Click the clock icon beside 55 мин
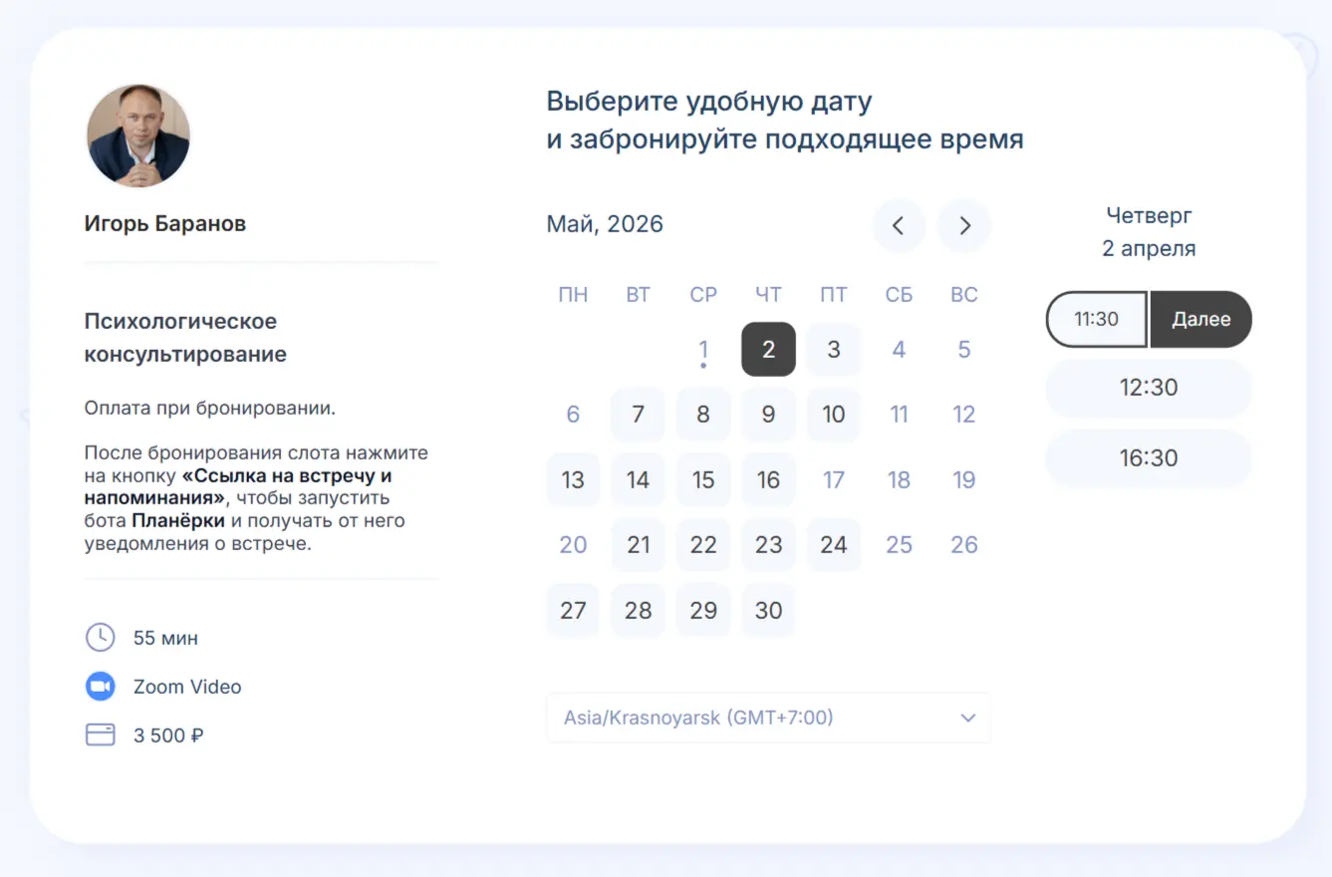This screenshot has height=877, width=1332. click(100, 638)
